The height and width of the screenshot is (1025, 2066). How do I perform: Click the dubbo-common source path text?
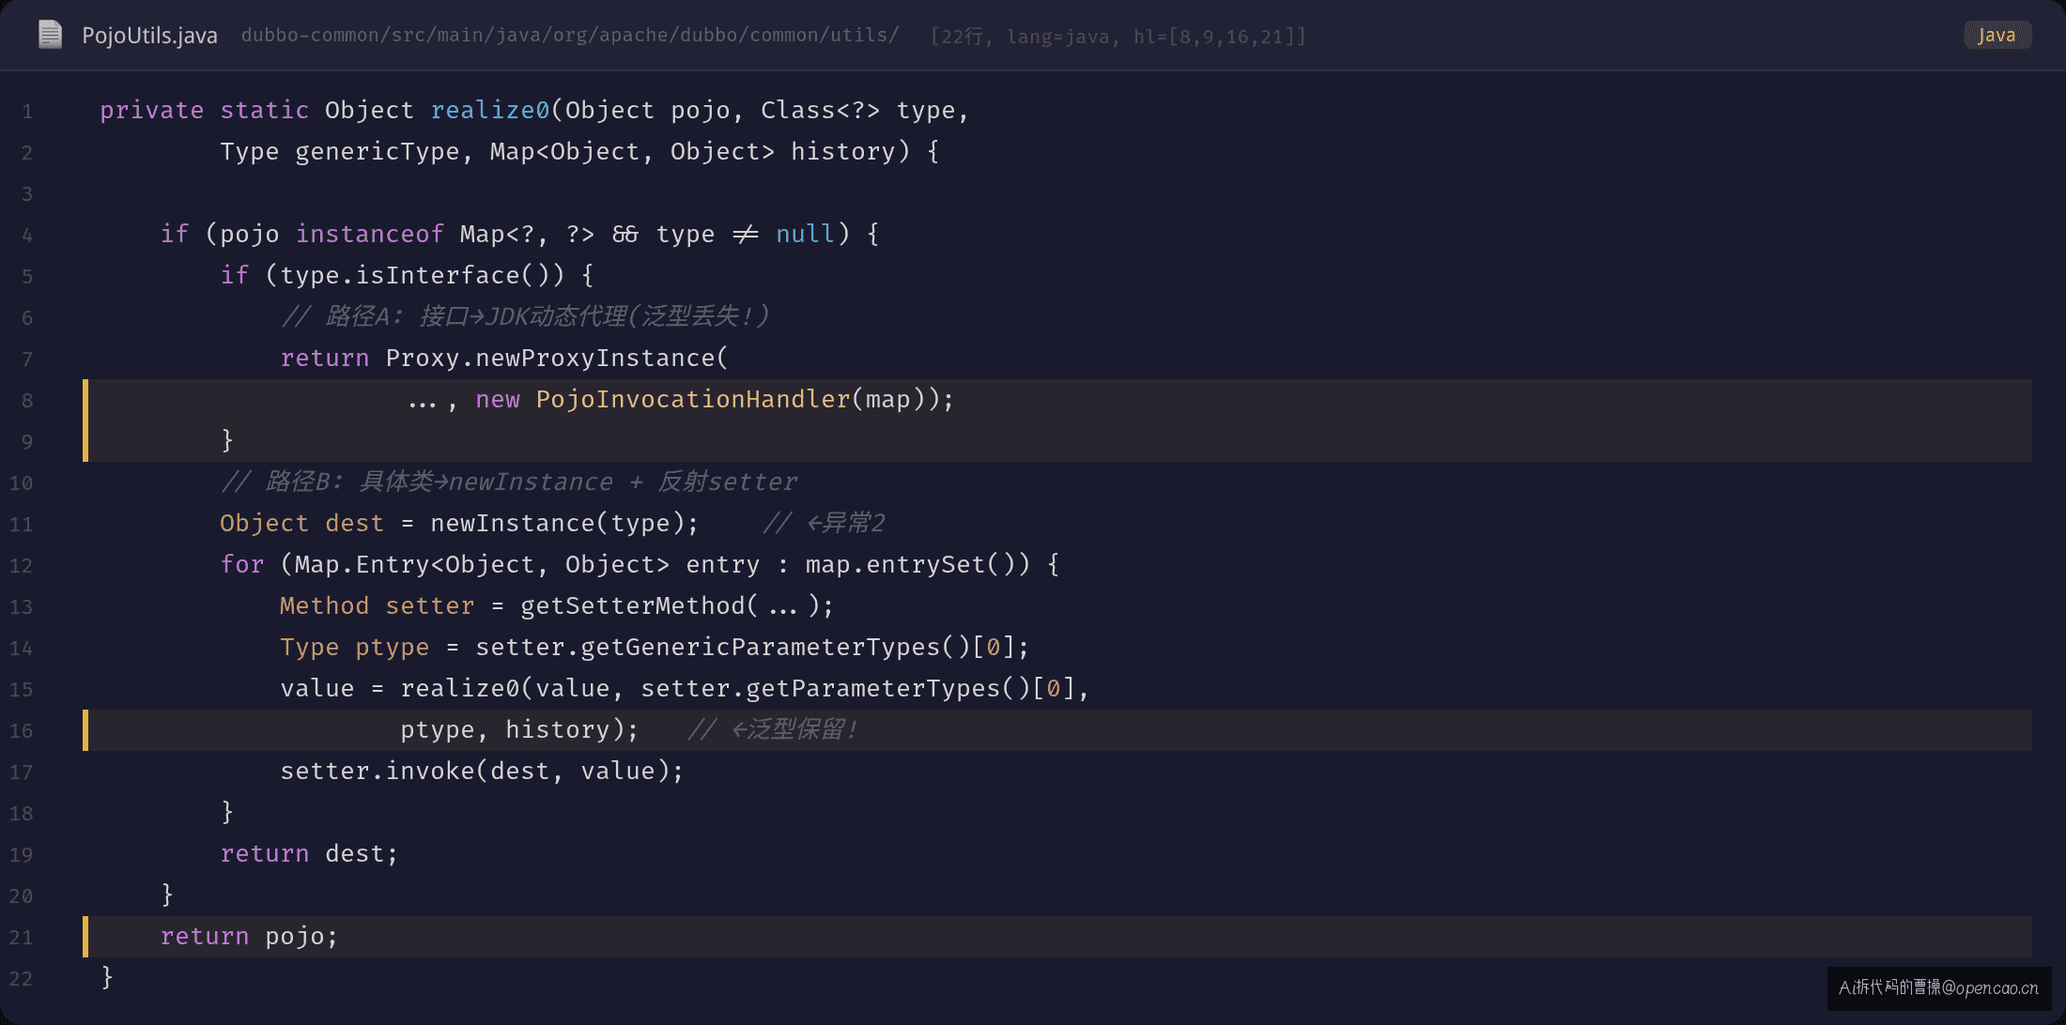[570, 35]
